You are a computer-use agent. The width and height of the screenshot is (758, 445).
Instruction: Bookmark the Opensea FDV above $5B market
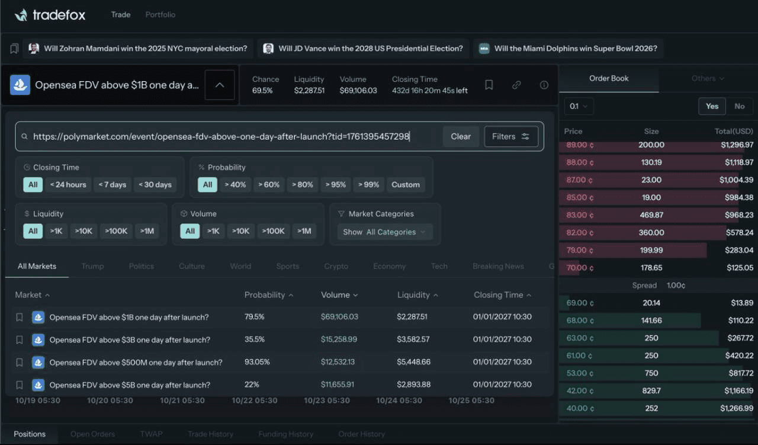pos(20,385)
